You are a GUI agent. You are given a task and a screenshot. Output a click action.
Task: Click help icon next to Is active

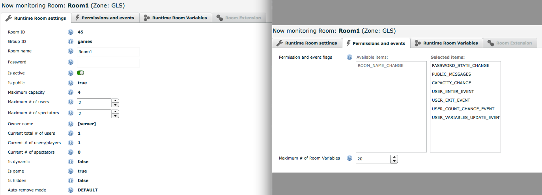coord(71,73)
